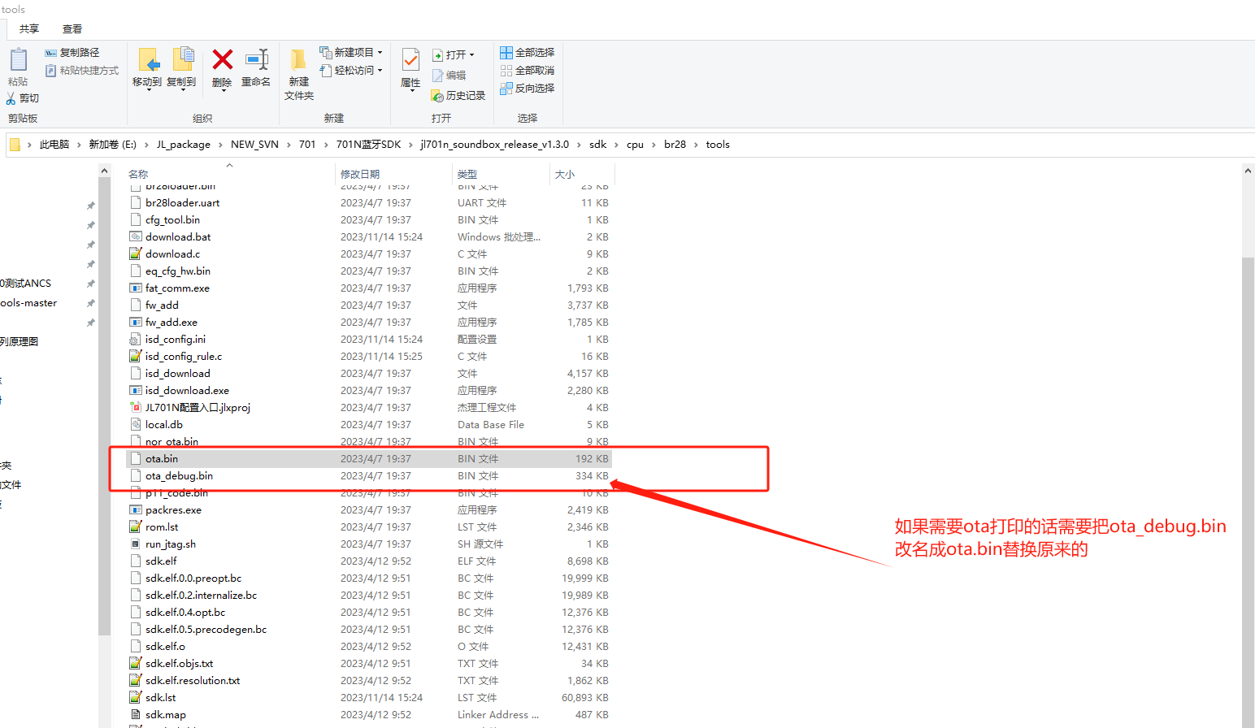Open the Share (共享) ribbon tab
This screenshot has height=728, width=1255.
point(29,28)
